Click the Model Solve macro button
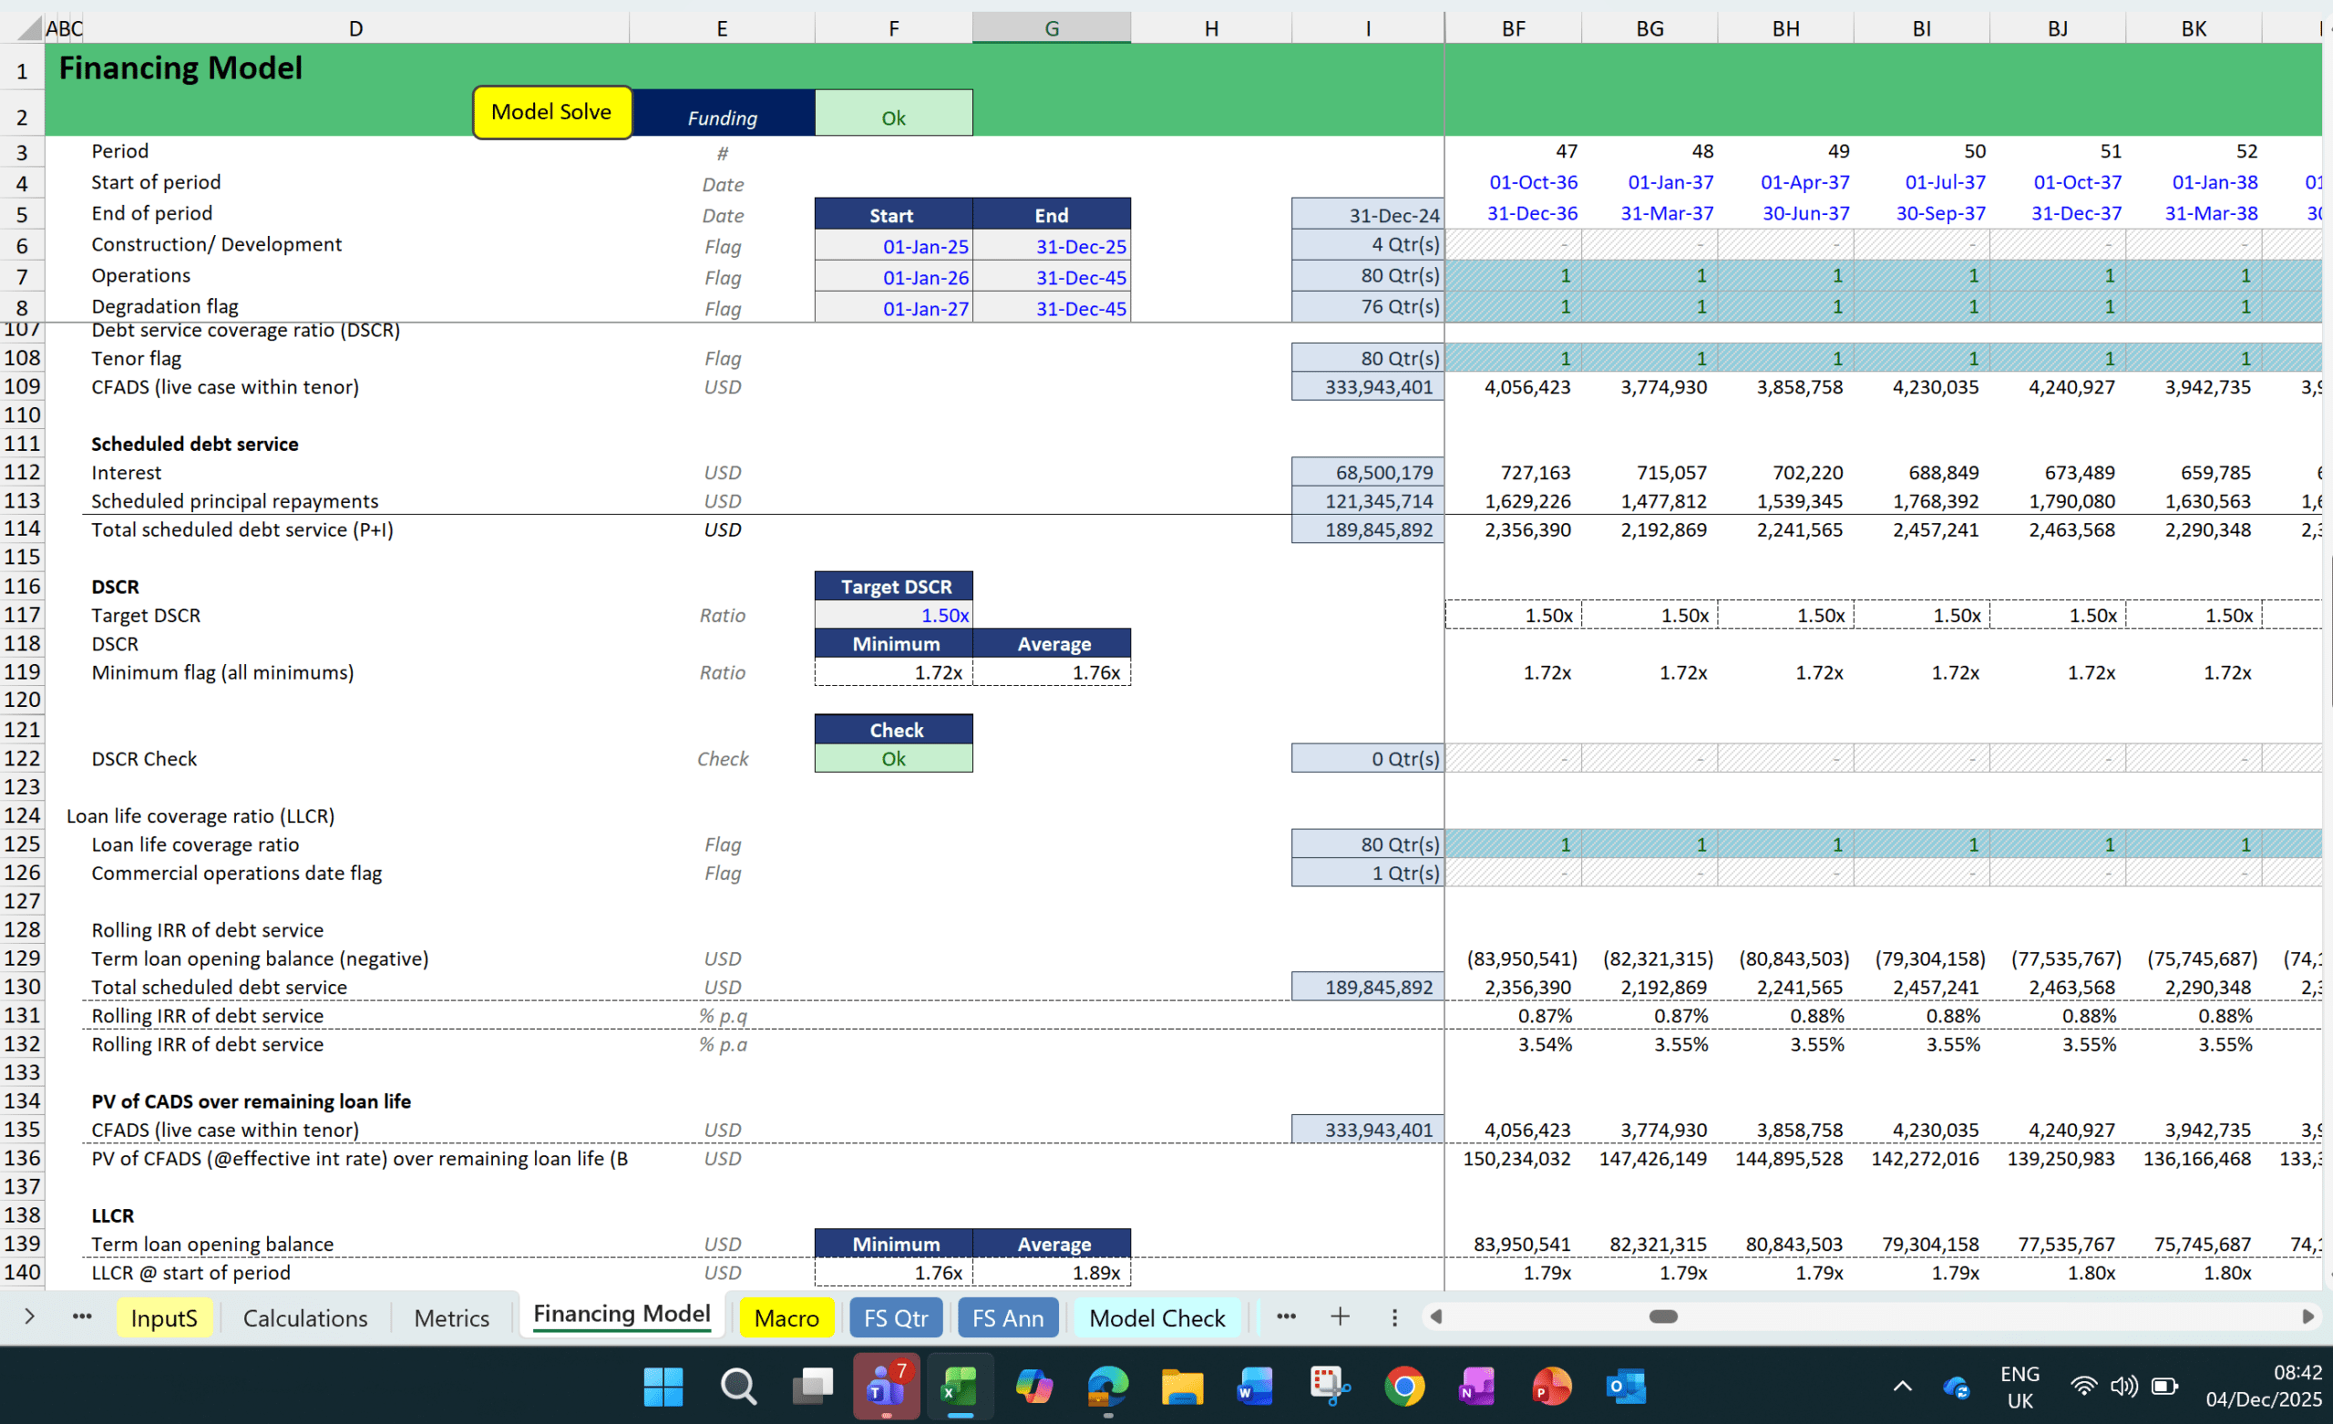The width and height of the screenshot is (2333, 1424). (x=552, y=112)
